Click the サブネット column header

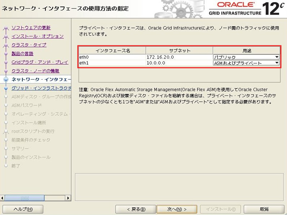click(179, 51)
